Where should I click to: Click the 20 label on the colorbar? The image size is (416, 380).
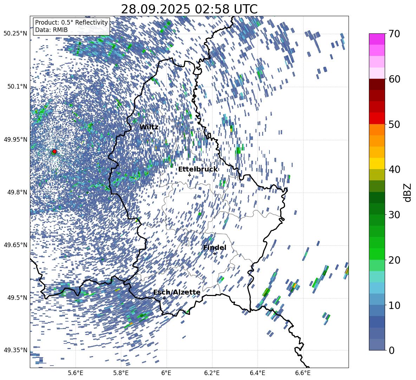(394, 260)
